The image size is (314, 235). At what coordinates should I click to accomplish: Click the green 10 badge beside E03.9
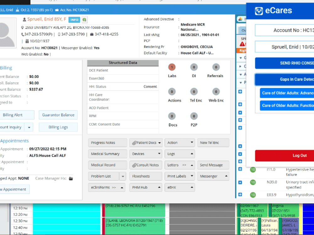coord(253,195)
